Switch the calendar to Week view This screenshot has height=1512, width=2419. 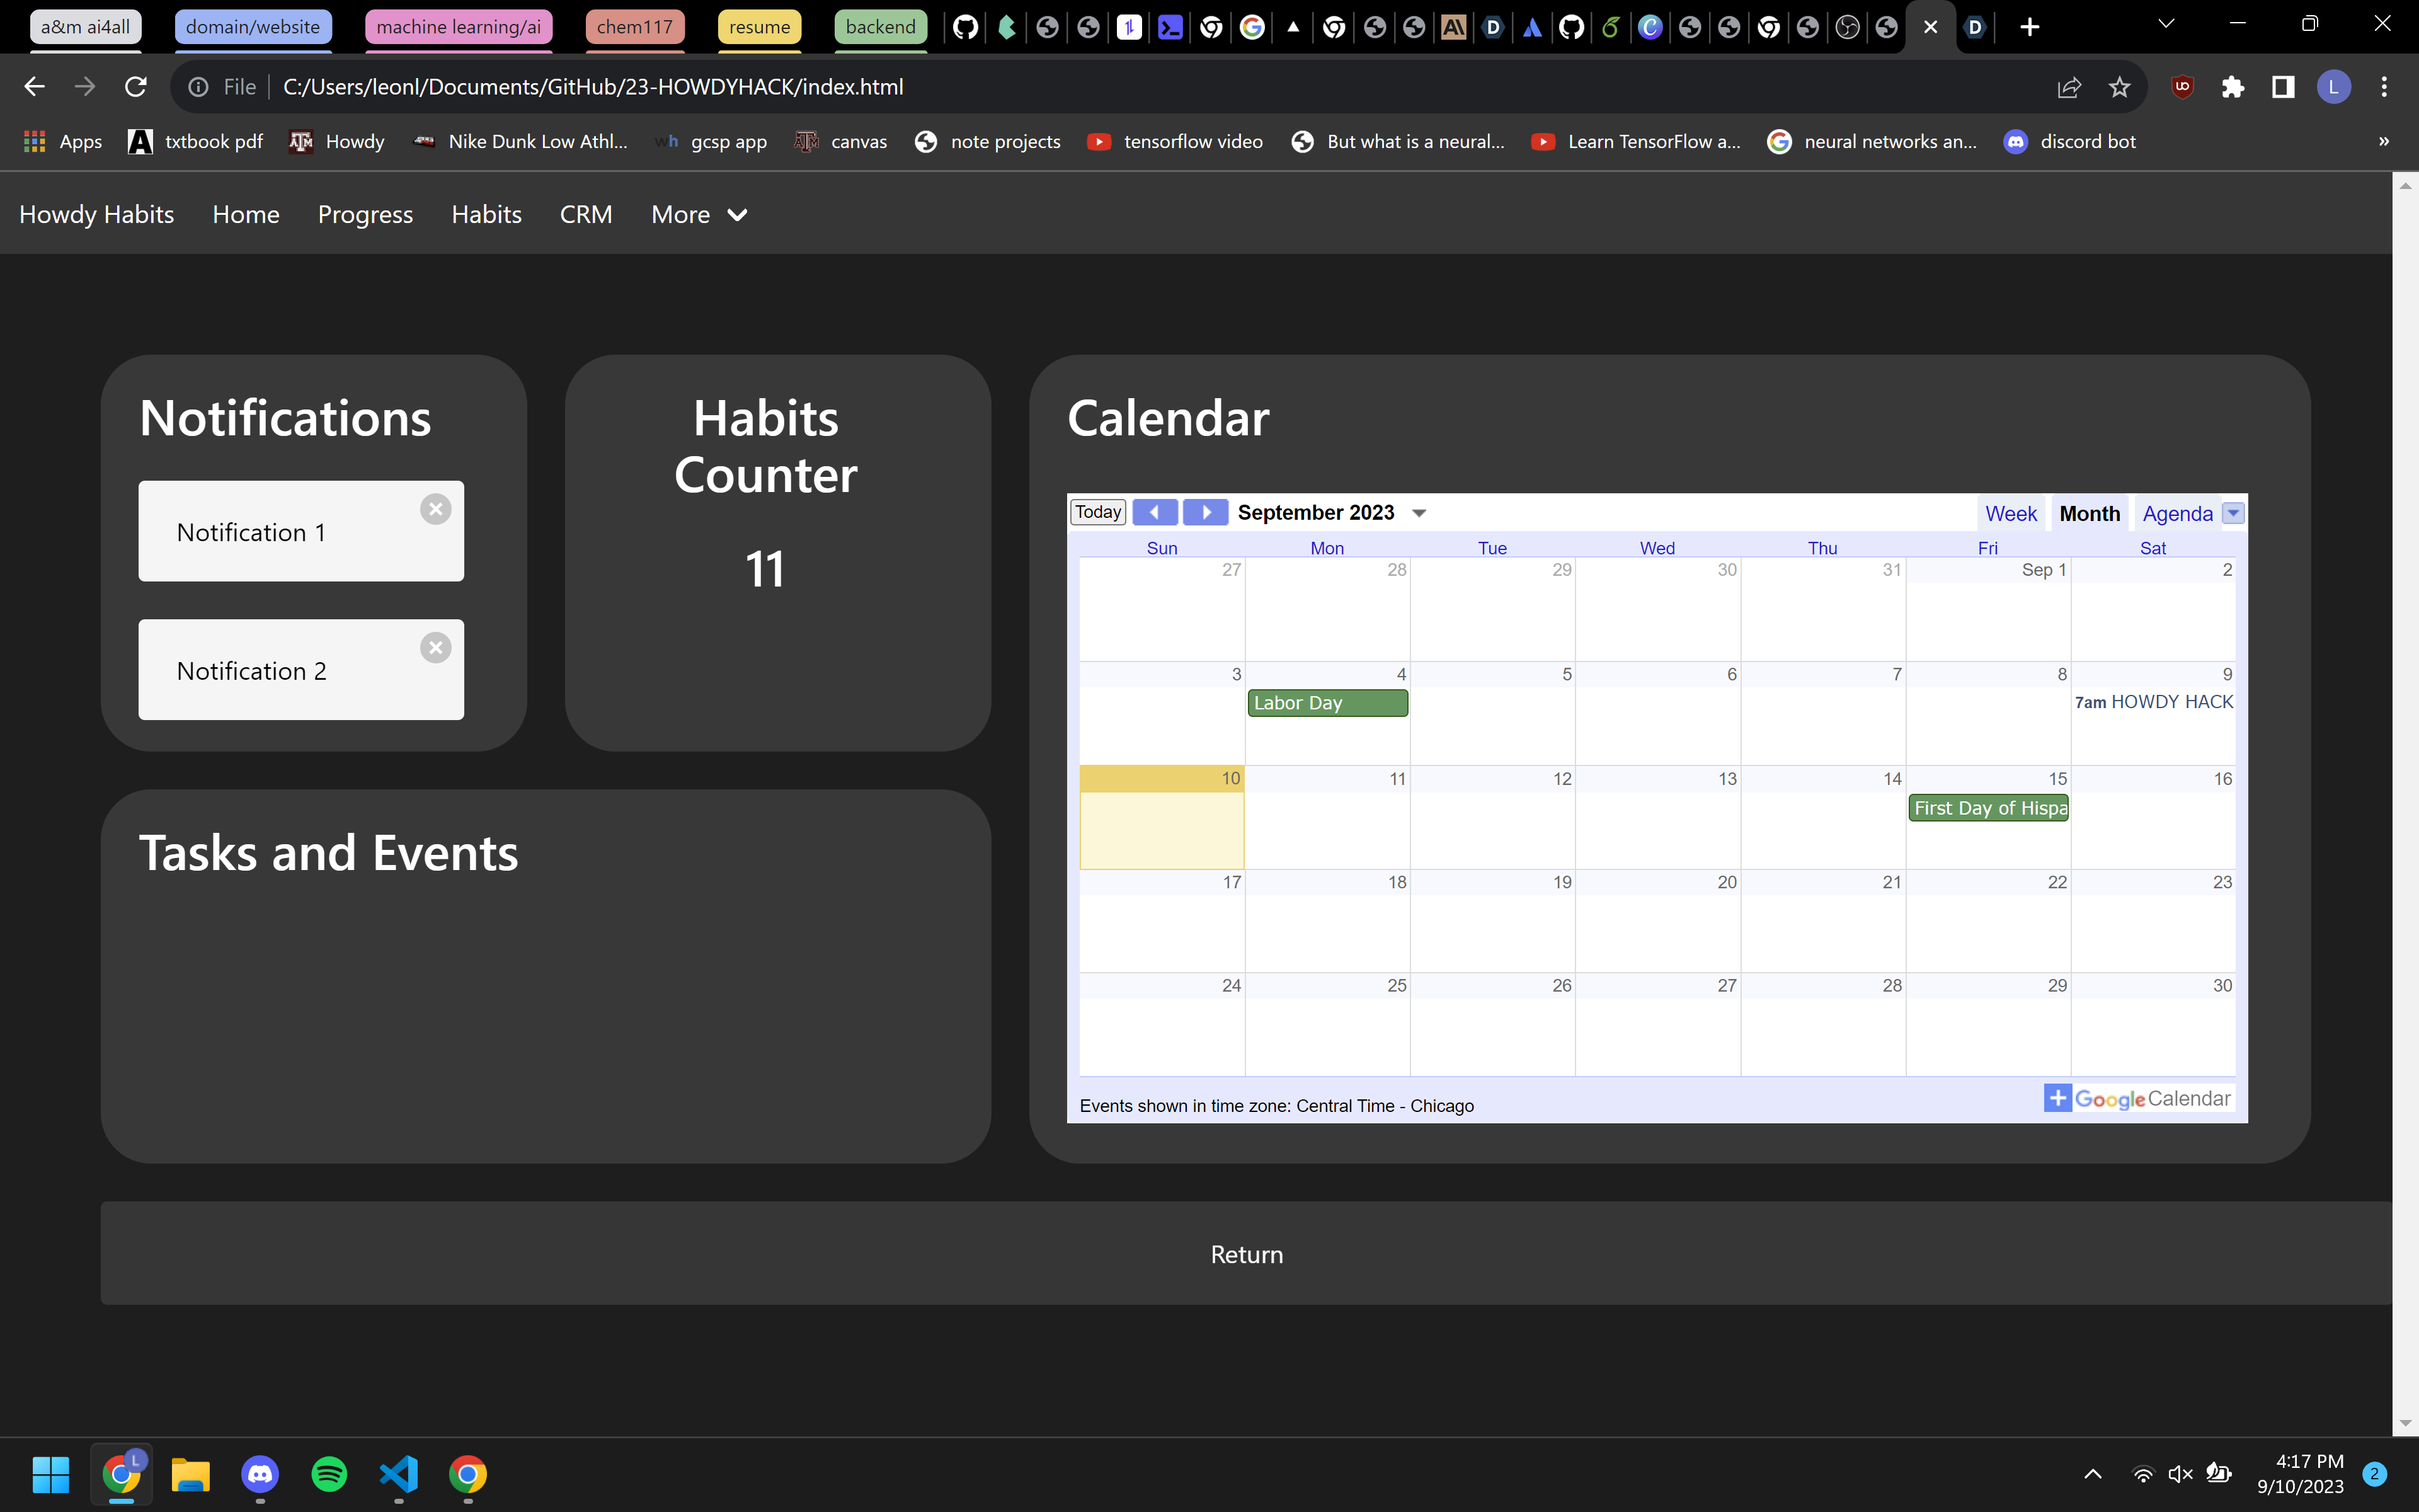pos(2010,512)
